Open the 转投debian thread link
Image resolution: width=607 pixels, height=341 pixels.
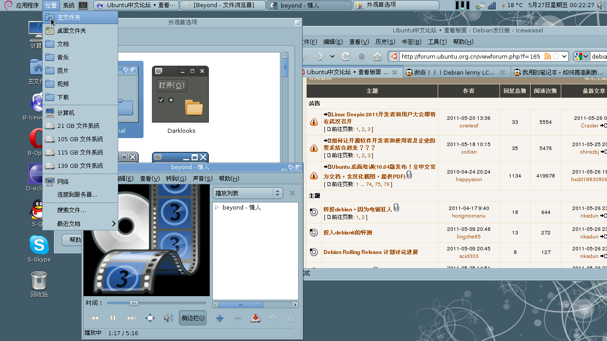click(358, 209)
